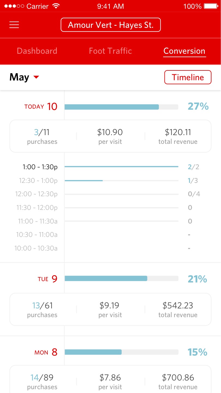Open the 13/61 purchases stat
The image size is (221, 393).
42,309
